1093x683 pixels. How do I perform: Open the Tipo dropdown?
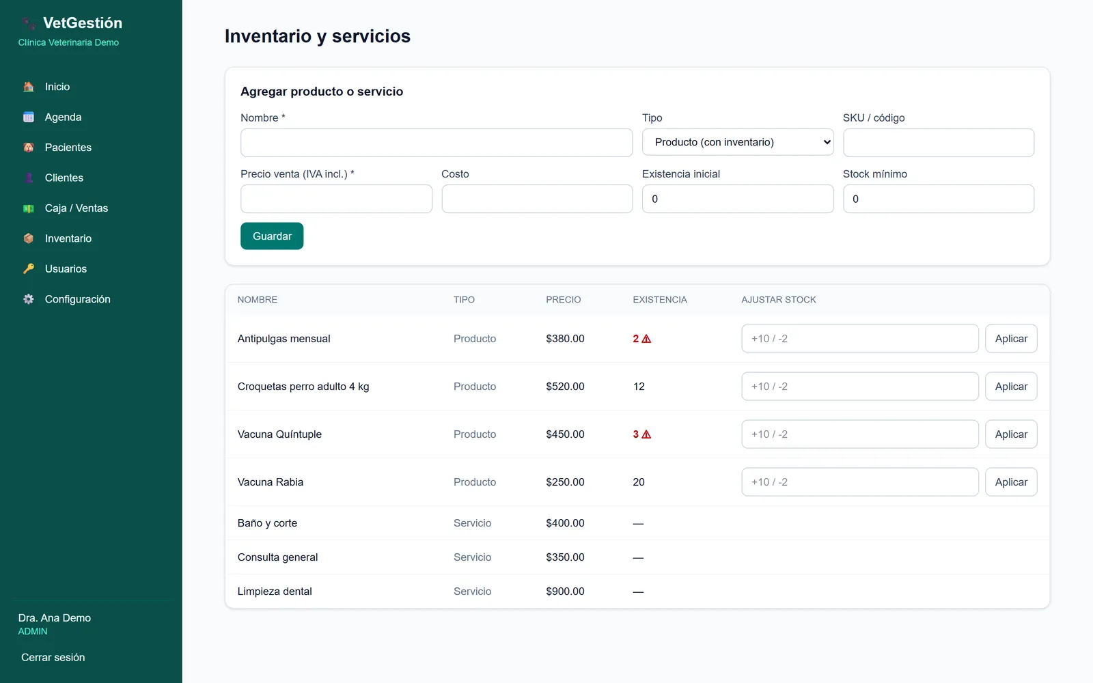(738, 142)
